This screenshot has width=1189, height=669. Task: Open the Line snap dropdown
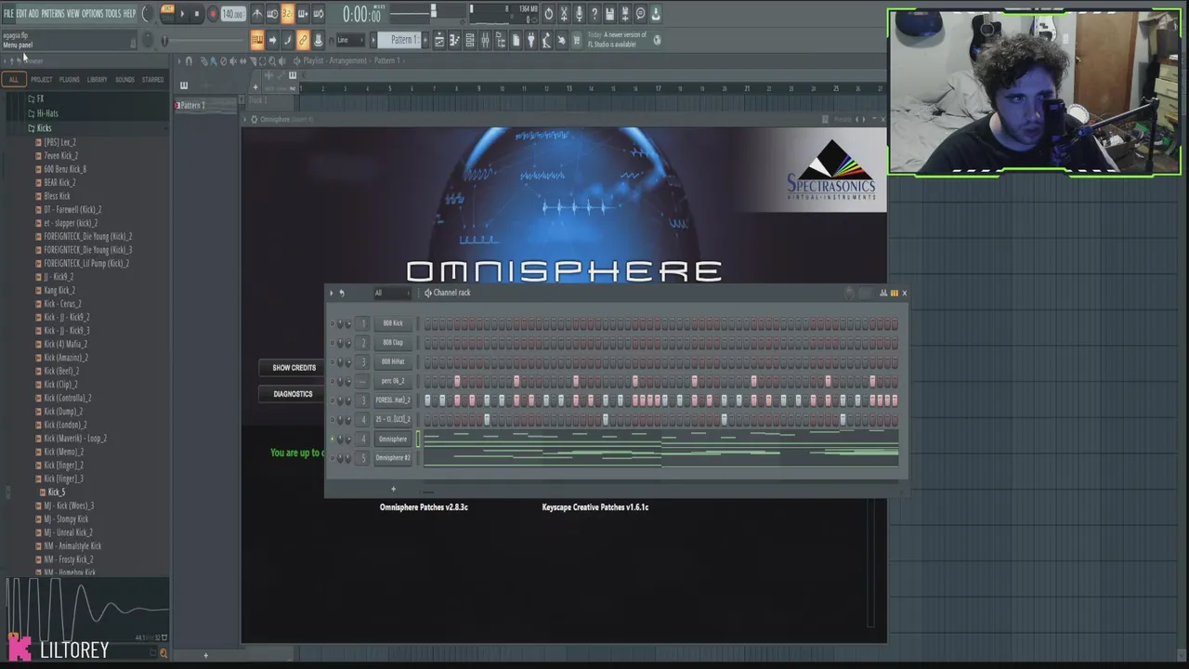350,40
